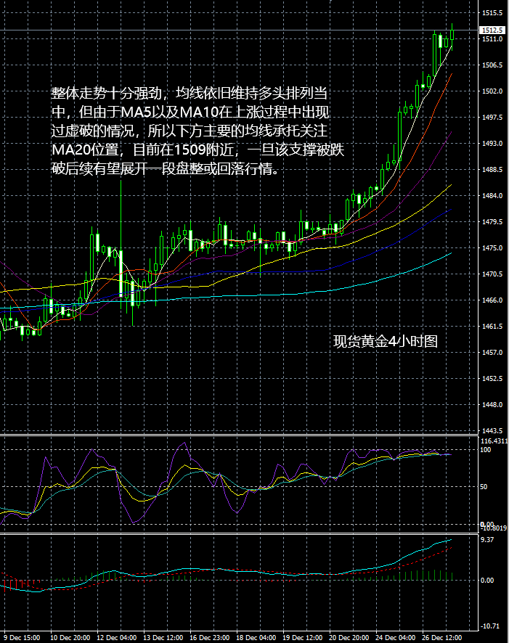Click the 1443.5 price axis label

493,430
